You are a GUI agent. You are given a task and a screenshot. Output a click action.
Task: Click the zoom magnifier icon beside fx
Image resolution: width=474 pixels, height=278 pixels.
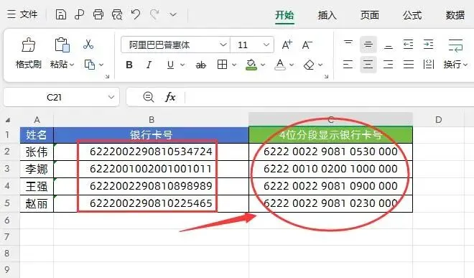(x=148, y=97)
